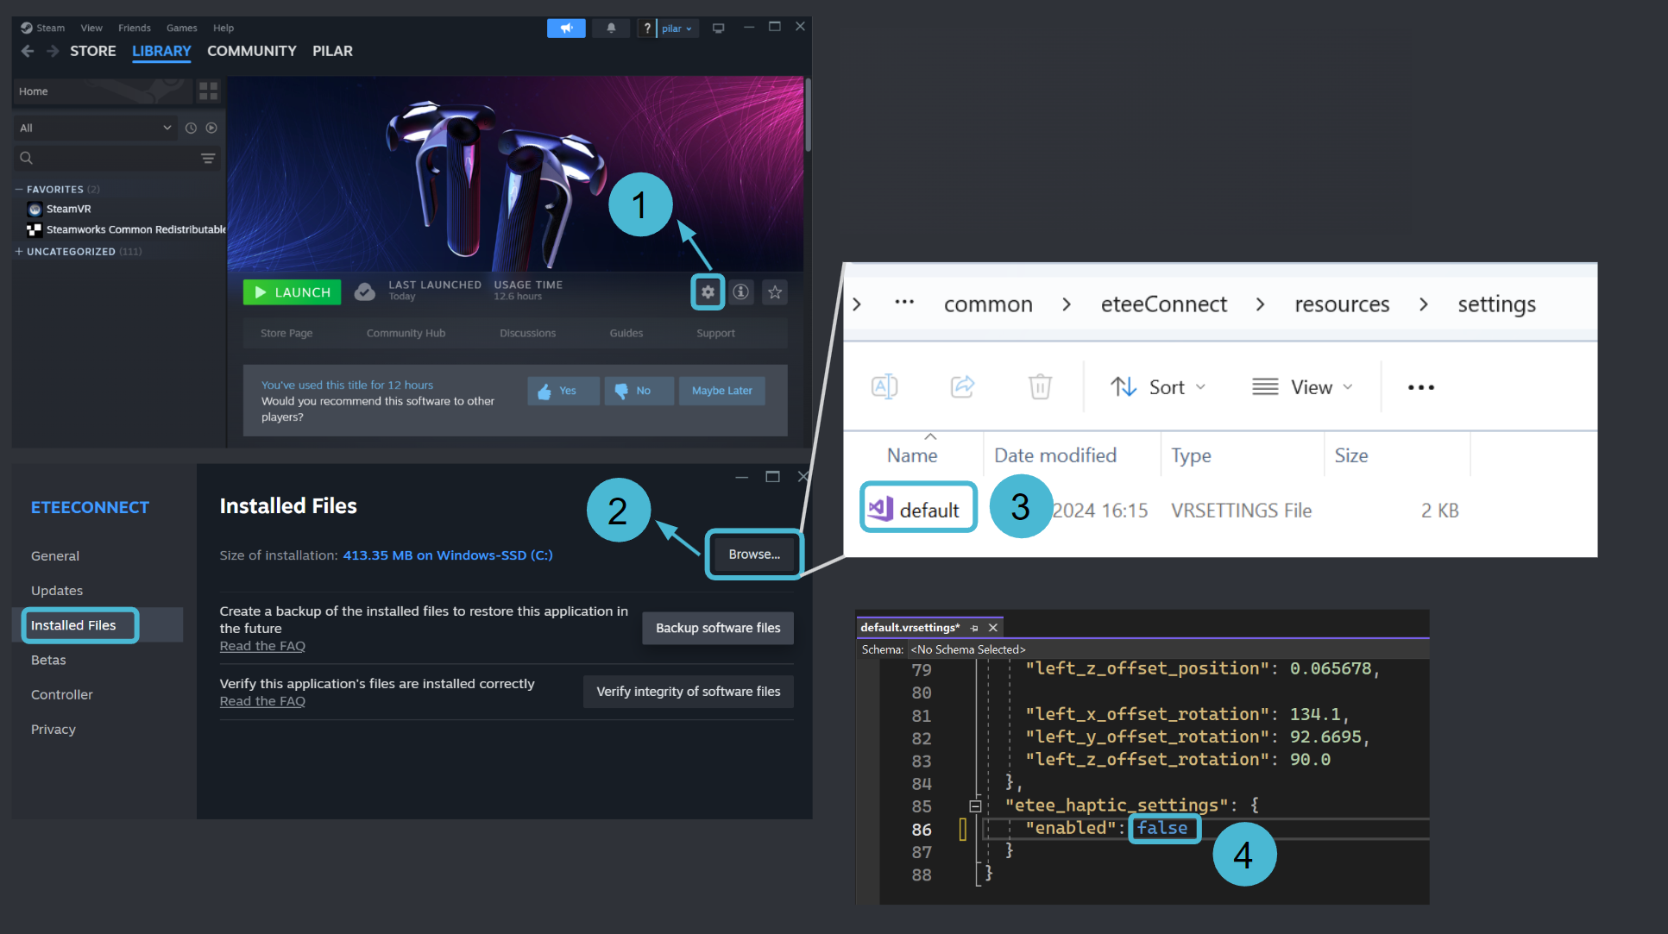1668x934 pixels.
Task: Open the View dropdown in Explorer
Action: pyautogui.click(x=1301, y=387)
